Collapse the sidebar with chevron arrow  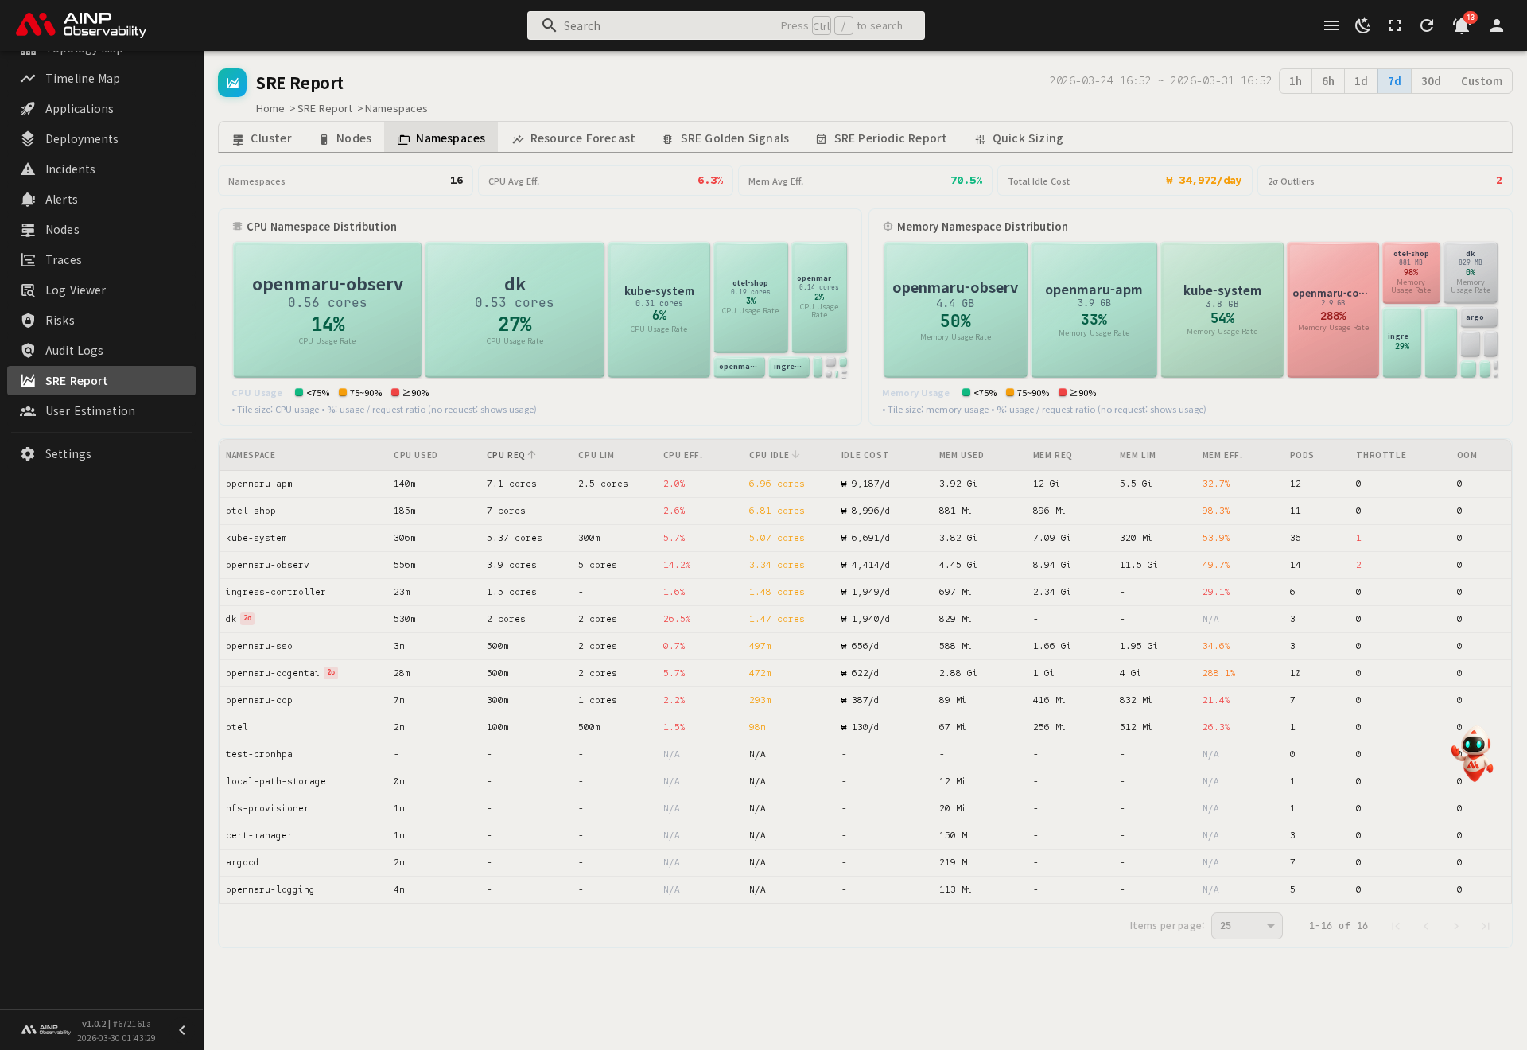pos(182,1030)
